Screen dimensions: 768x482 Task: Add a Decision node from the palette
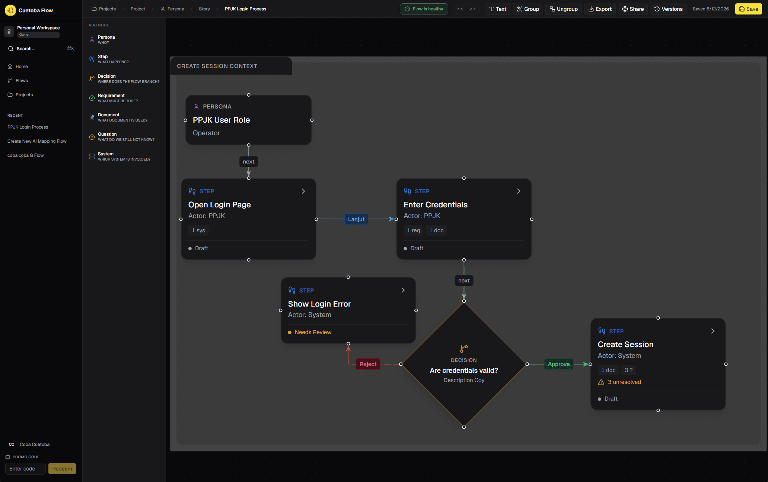pos(124,79)
